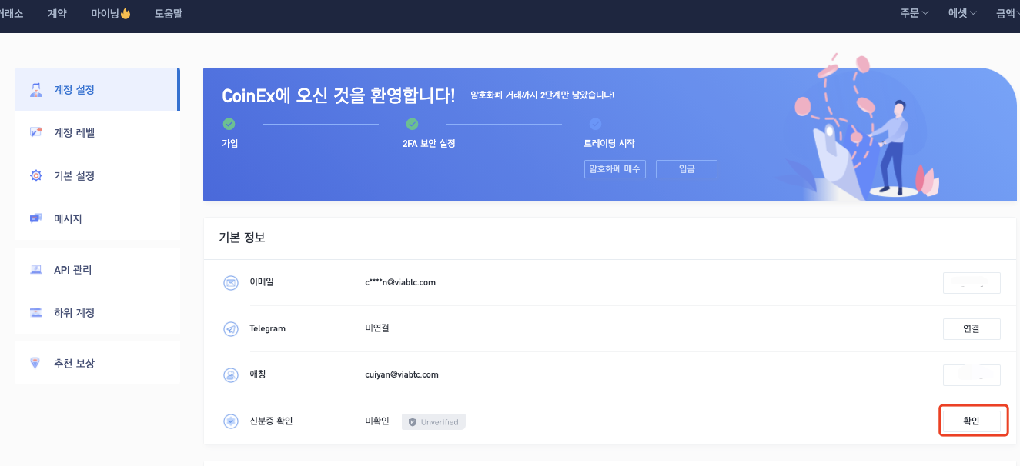1020x466 pixels.
Task: Click the 메시지 chat bubble icon
Action: click(x=35, y=218)
